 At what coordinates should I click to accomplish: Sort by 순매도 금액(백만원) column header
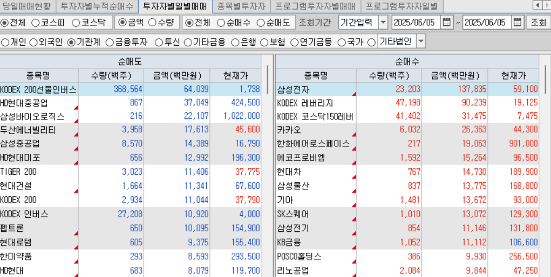tap(177, 75)
